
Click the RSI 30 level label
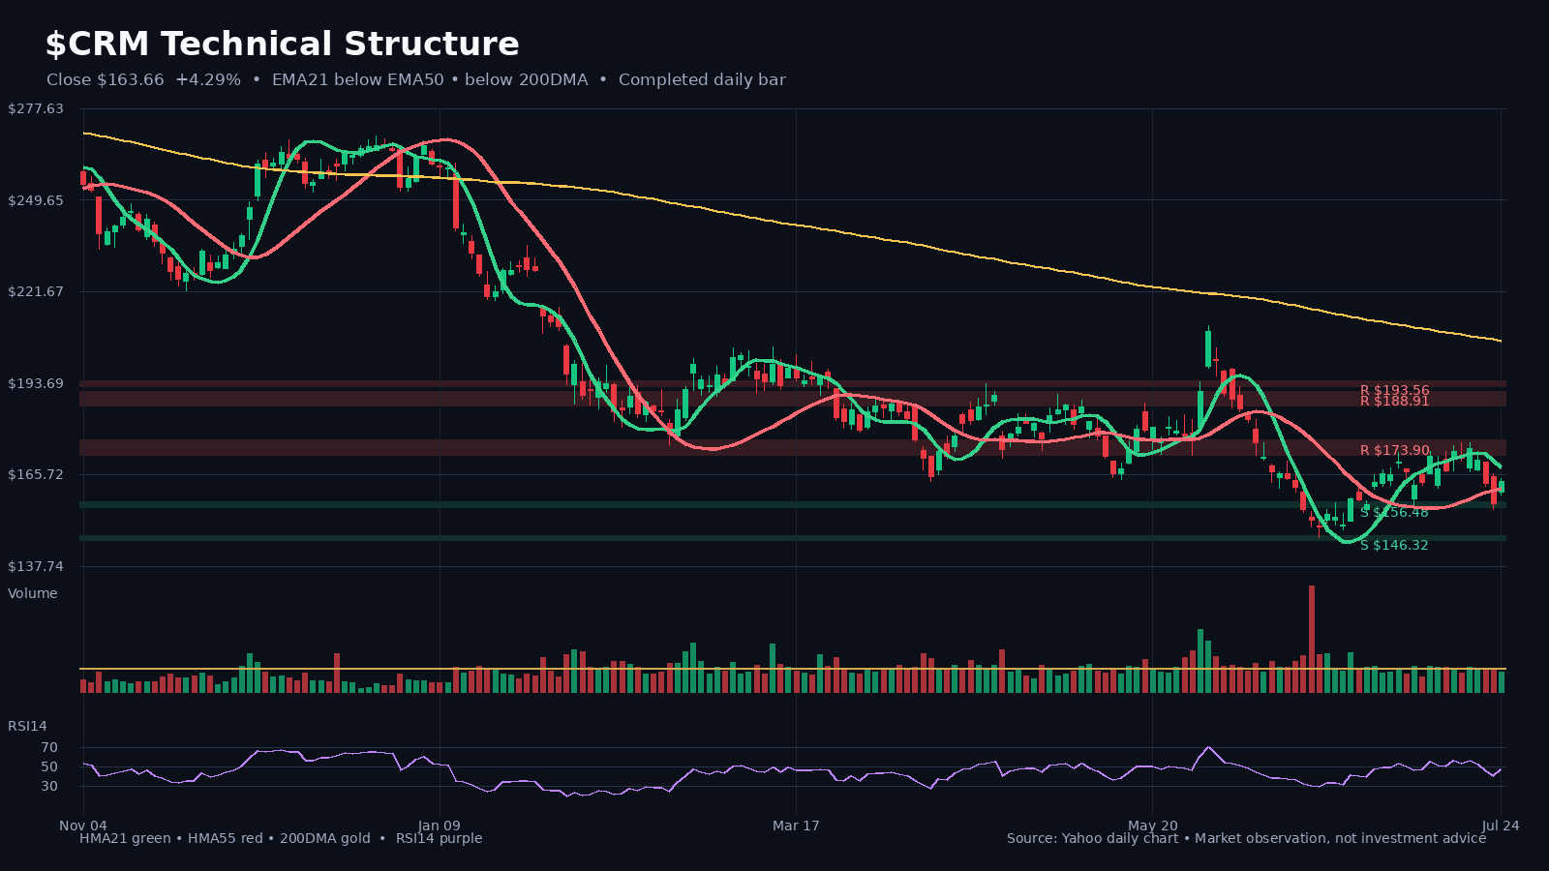pyautogui.click(x=49, y=787)
